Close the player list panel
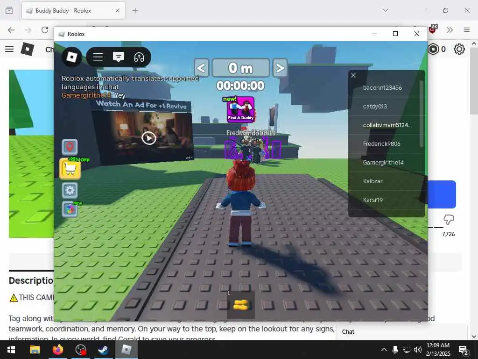This screenshot has height=359, width=478. pyautogui.click(x=353, y=75)
